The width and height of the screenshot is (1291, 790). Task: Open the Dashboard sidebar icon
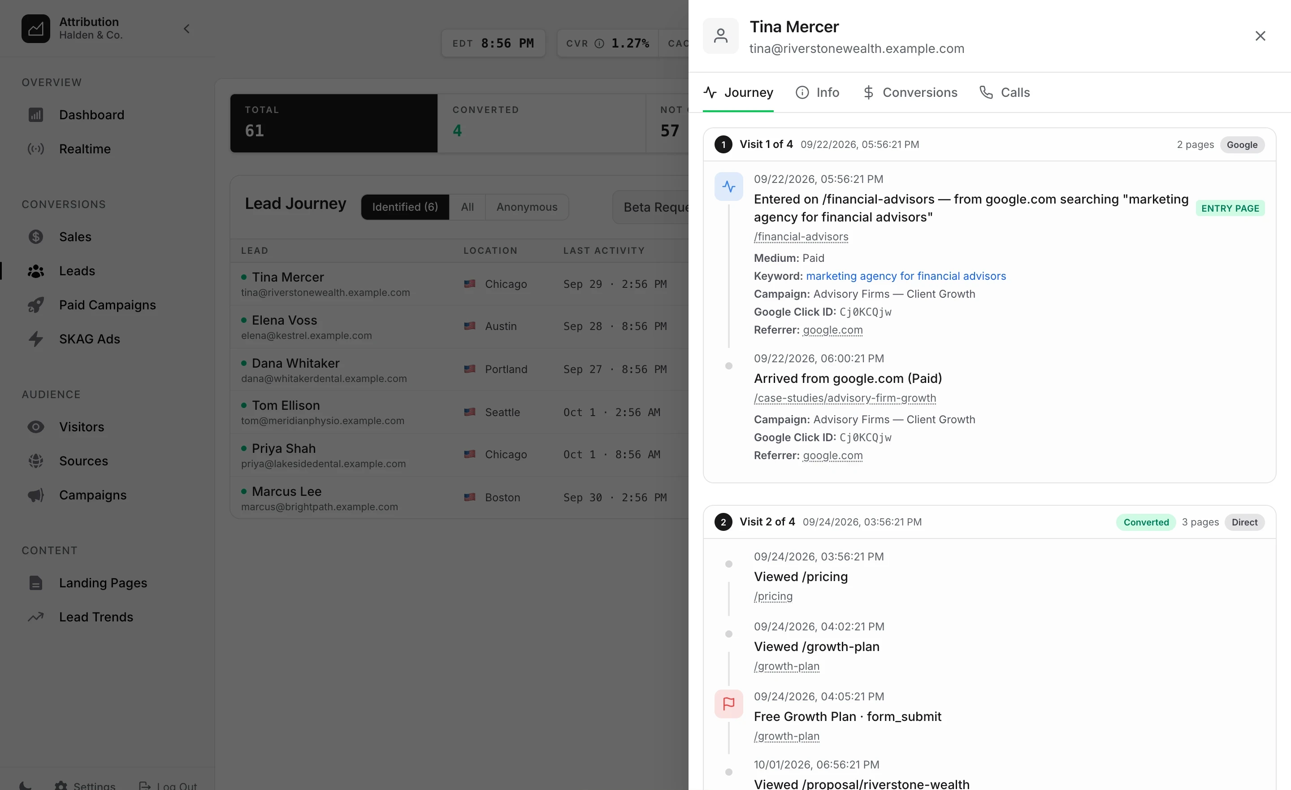(35, 115)
